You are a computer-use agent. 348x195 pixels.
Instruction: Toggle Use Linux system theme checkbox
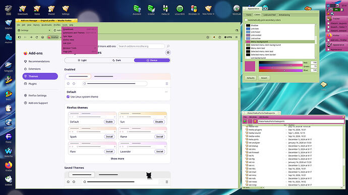[68, 97]
